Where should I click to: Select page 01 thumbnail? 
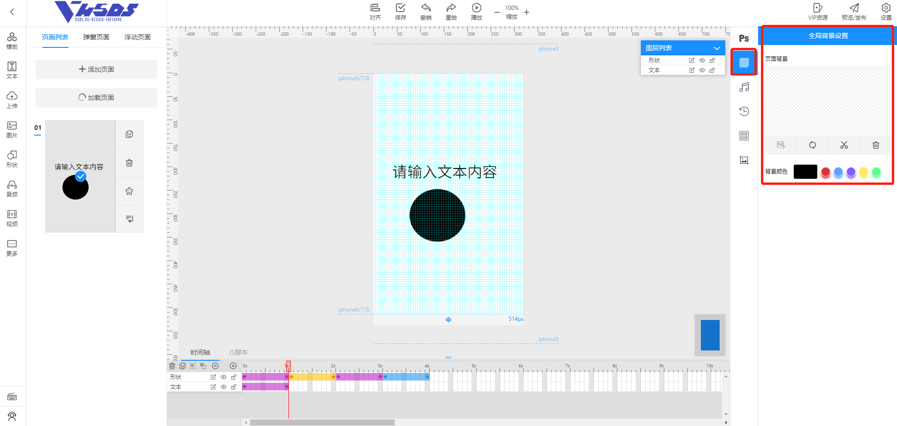[x=80, y=176]
